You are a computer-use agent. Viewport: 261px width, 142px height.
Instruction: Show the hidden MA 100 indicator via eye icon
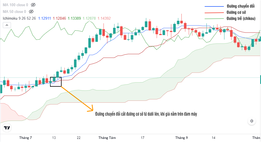(33, 5)
